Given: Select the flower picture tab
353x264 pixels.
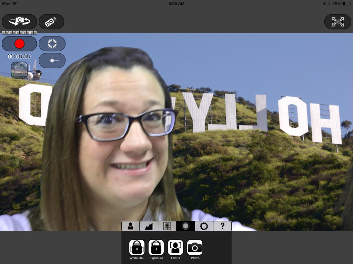Looking at the screenshot, I should pos(167,226).
